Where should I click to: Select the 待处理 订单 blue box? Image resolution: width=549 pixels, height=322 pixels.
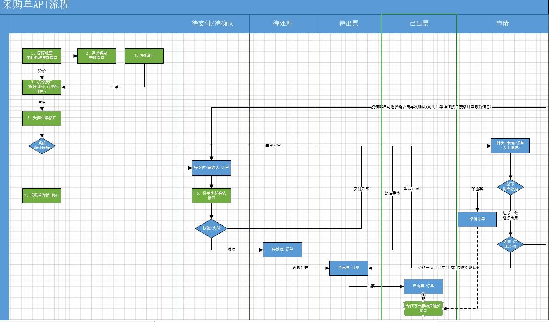(282, 250)
